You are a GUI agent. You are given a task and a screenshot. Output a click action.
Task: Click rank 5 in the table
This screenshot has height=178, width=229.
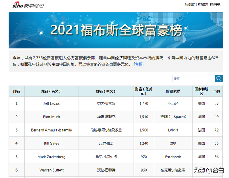click(x=16, y=157)
